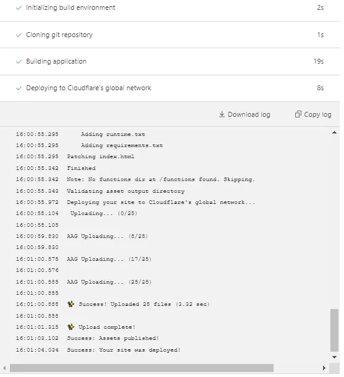Expand the Initializing build environment step
The image size is (344, 377).
[x=170, y=8]
